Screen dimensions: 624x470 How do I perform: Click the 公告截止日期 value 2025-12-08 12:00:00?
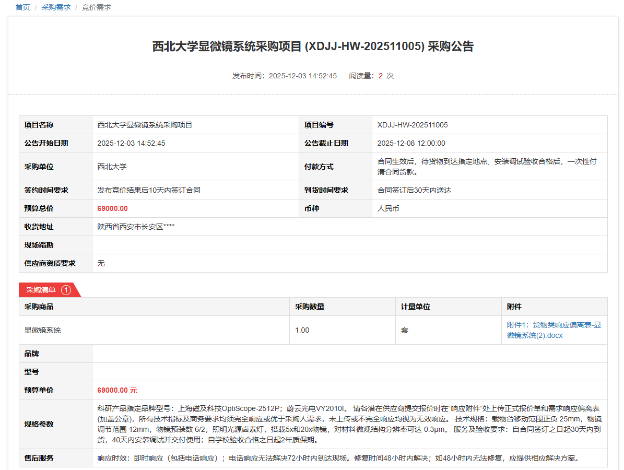point(411,143)
